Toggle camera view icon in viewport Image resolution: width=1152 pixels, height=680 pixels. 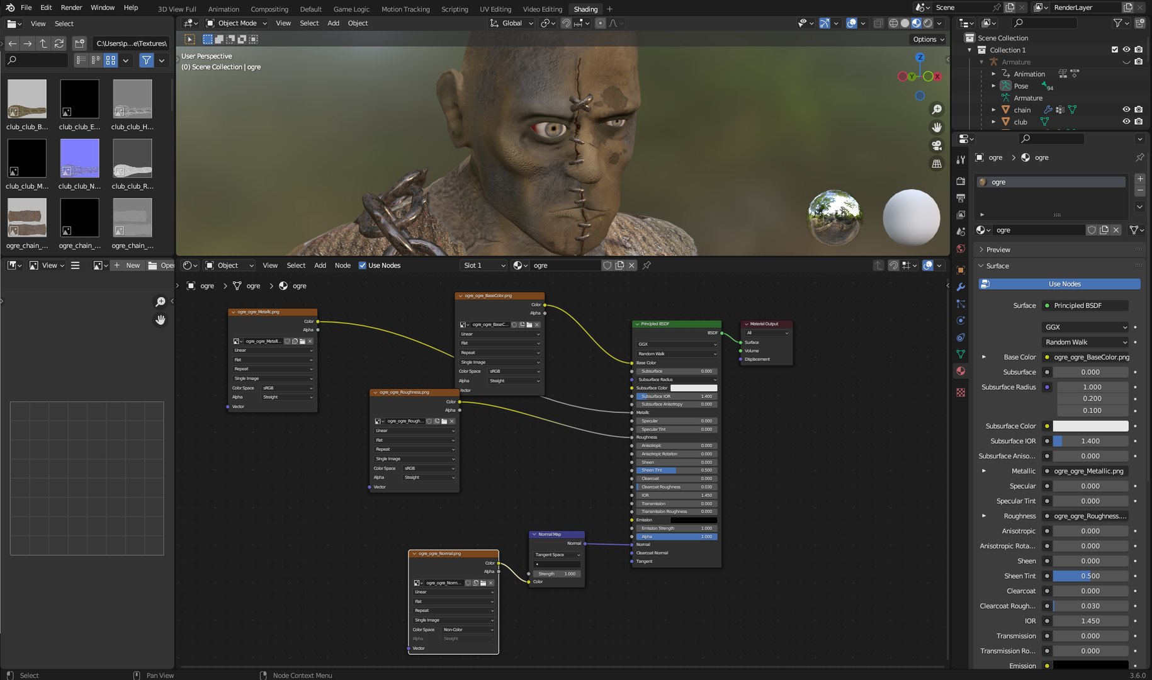click(937, 145)
